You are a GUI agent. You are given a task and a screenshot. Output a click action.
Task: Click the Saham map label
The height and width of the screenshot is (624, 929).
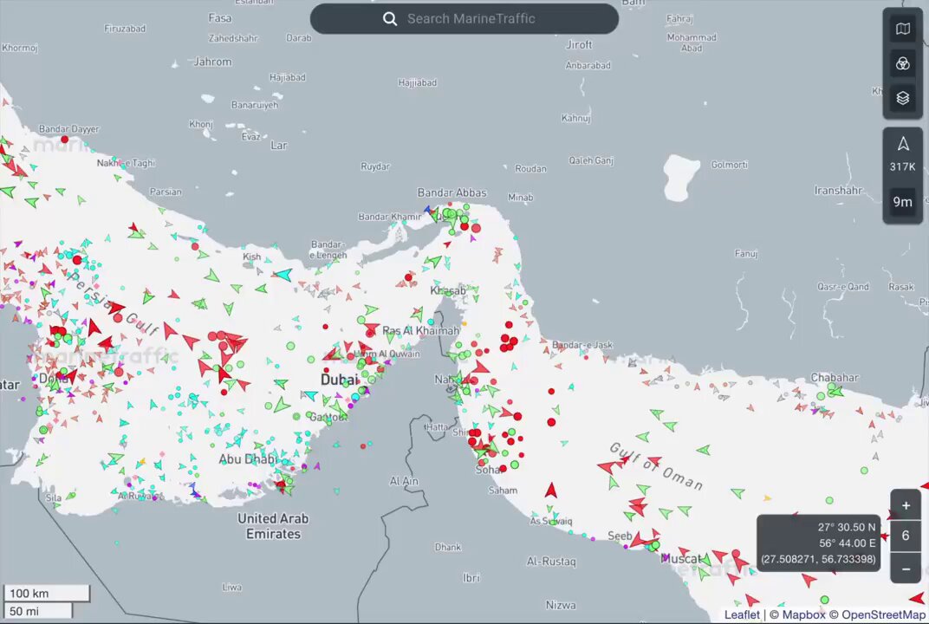click(503, 490)
